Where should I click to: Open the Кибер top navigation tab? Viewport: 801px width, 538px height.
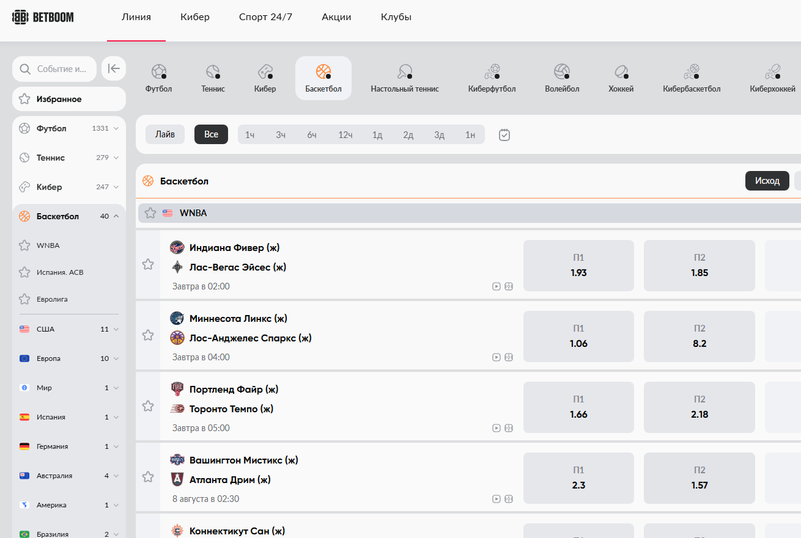coord(195,17)
